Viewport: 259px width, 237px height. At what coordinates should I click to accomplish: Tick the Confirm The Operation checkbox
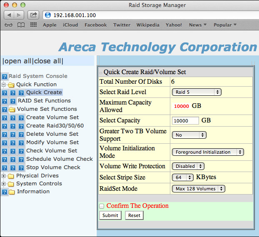(x=102, y=206)
